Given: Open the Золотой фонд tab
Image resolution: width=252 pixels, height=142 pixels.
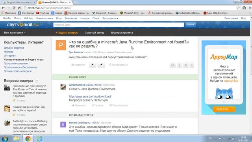Looking at the screenshot, I should coord(94,33).
